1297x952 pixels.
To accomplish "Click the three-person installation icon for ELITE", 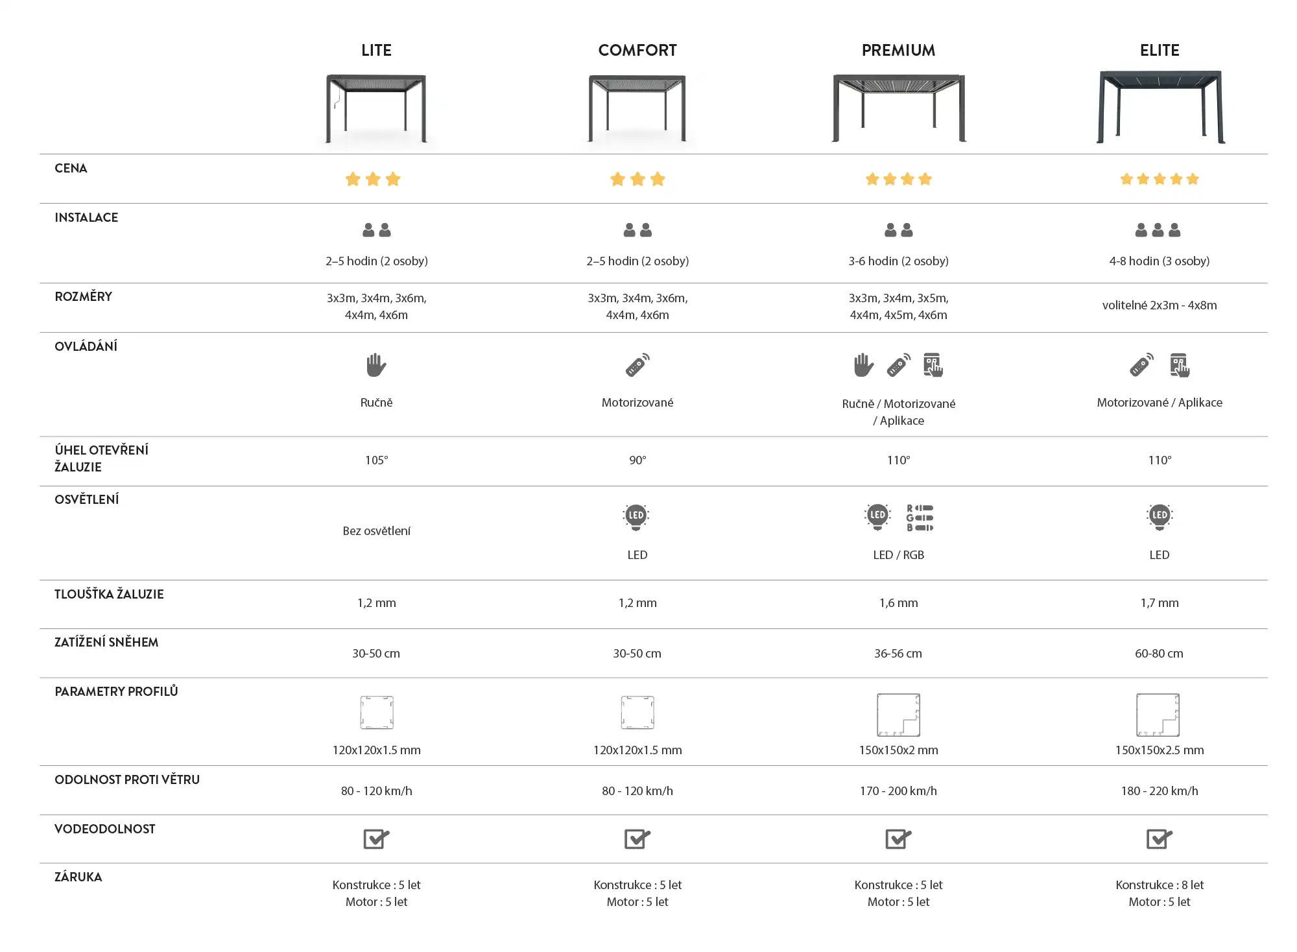I will tap(1158, 230).
